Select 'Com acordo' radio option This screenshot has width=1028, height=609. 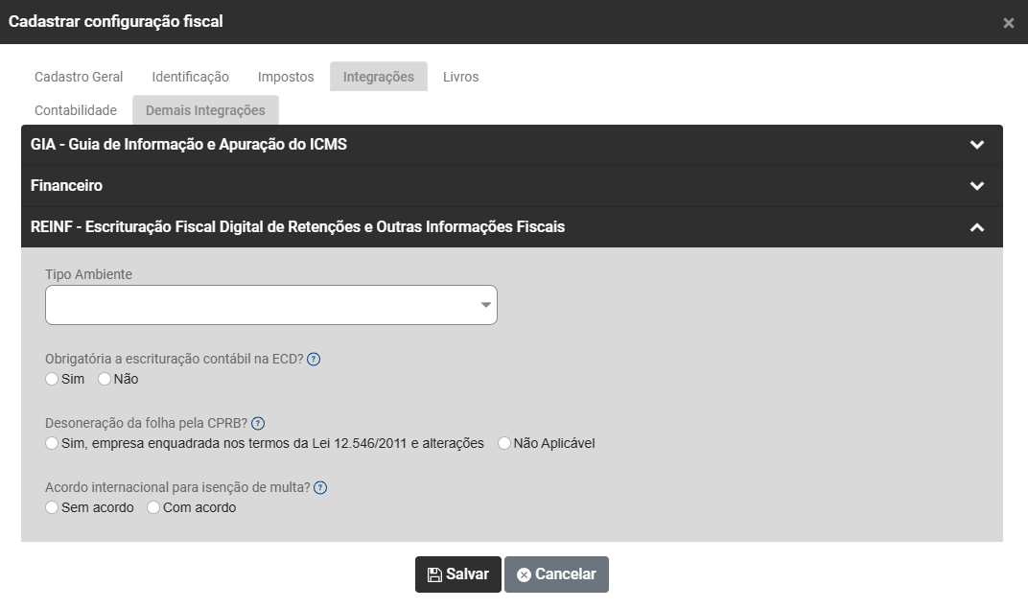click(x=153, y=508)
